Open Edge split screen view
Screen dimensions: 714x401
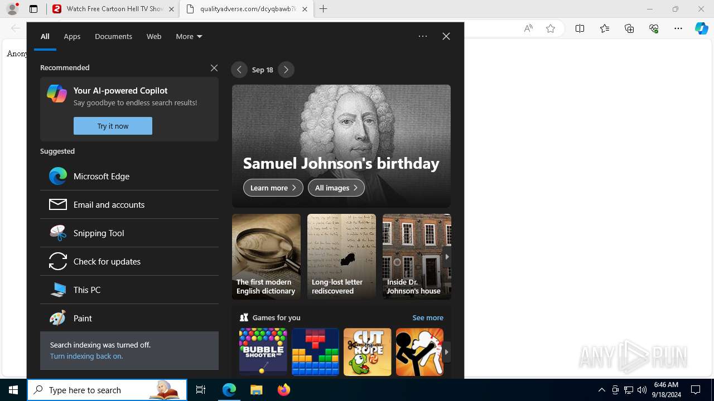click(580, 28)
